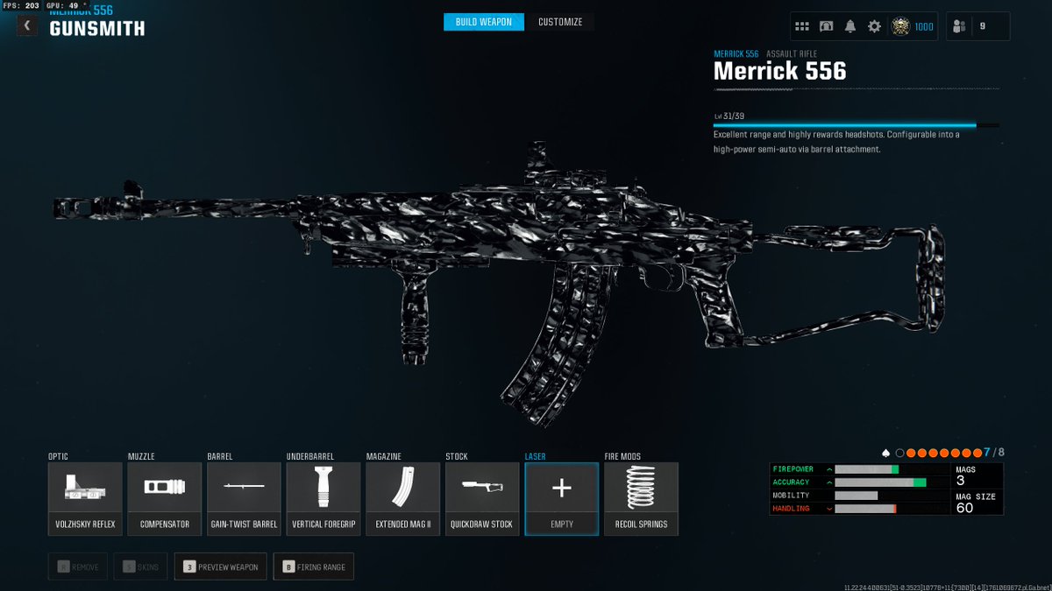
Task: Select the Recoil Springs fire mods slot
Action: [641, 498]
